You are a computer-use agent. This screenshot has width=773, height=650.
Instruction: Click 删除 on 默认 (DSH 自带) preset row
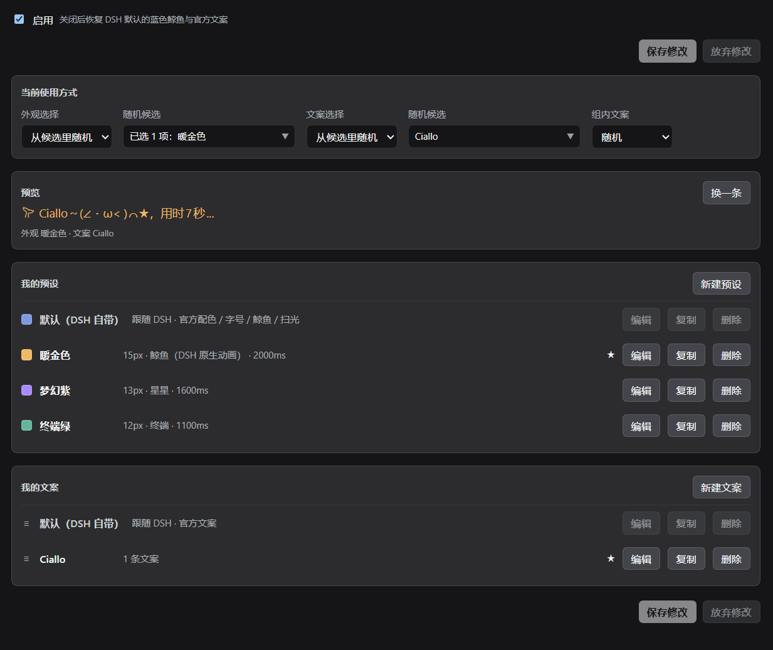coord(731,320)
